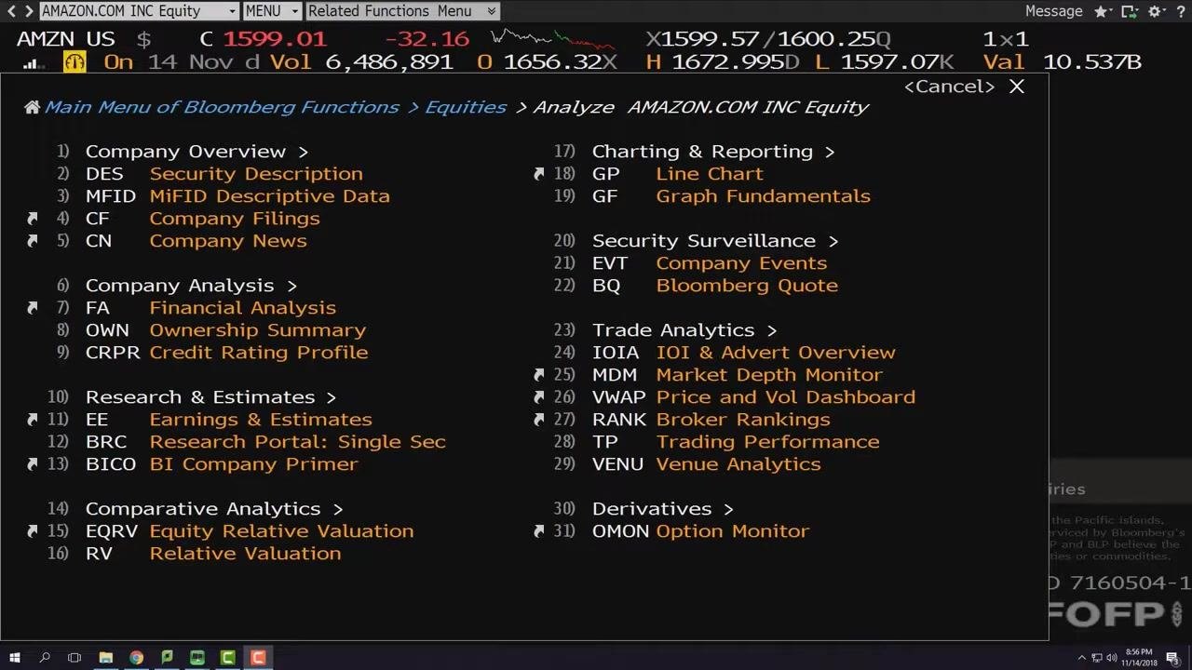Select OWN Ownership Summary
The image size is (1192, 670).
[225, 330]
